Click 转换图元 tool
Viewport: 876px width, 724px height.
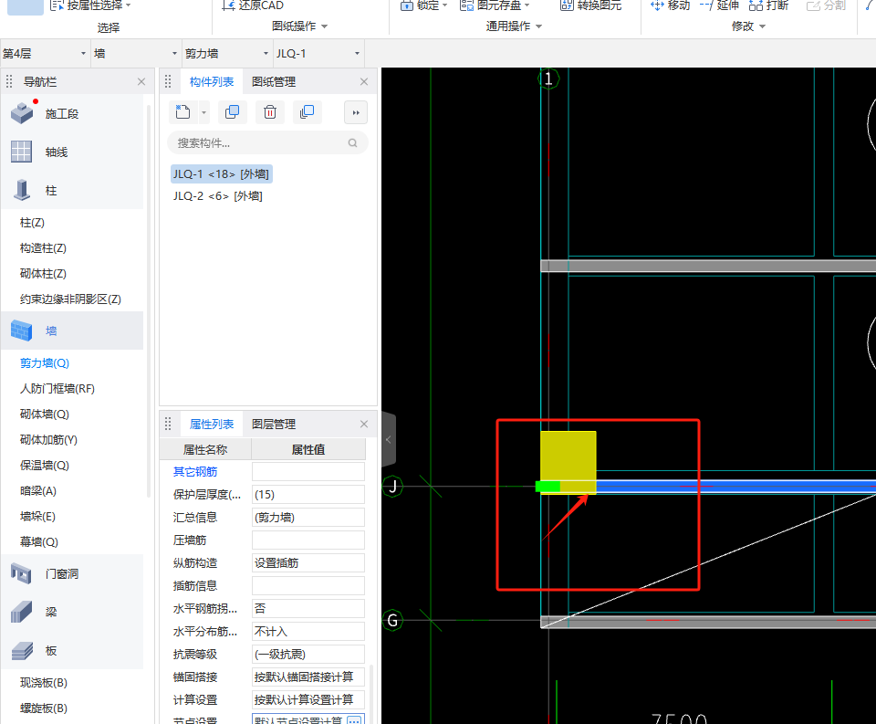coord(591,5)
